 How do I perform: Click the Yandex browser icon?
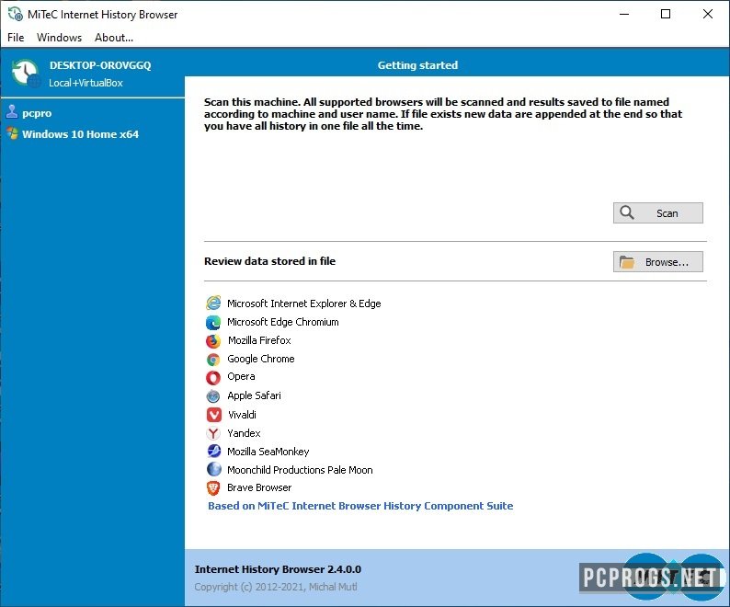(213, 433)
